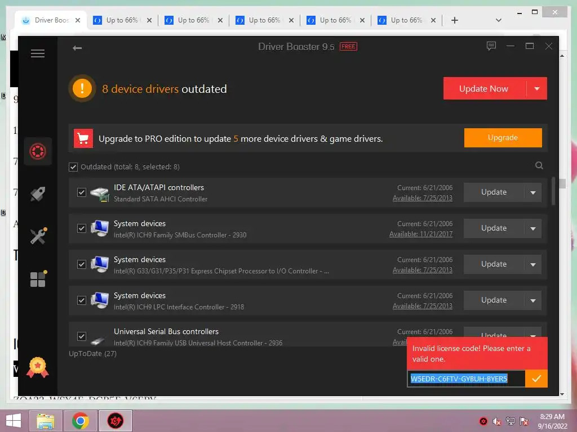577x432 pixels.
Task: Click the award ribbon icon in sidebar
Action: point(38,367)
